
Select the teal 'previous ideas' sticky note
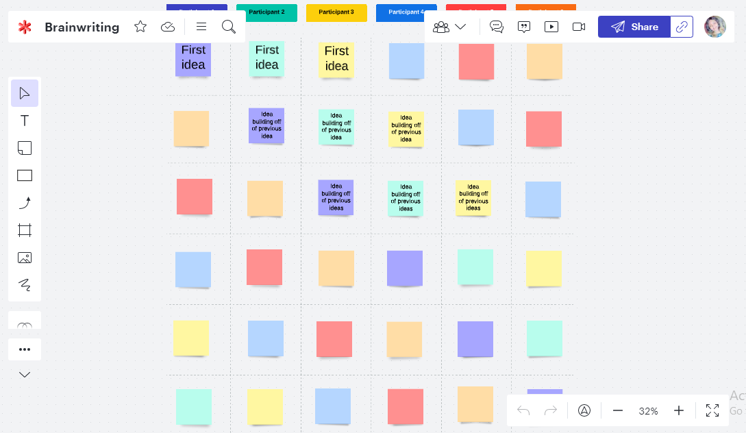(406, 199)
